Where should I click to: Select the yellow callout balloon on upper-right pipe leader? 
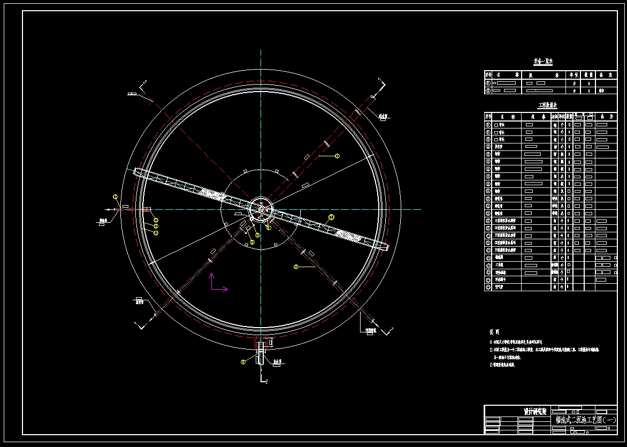pos(337,156)
